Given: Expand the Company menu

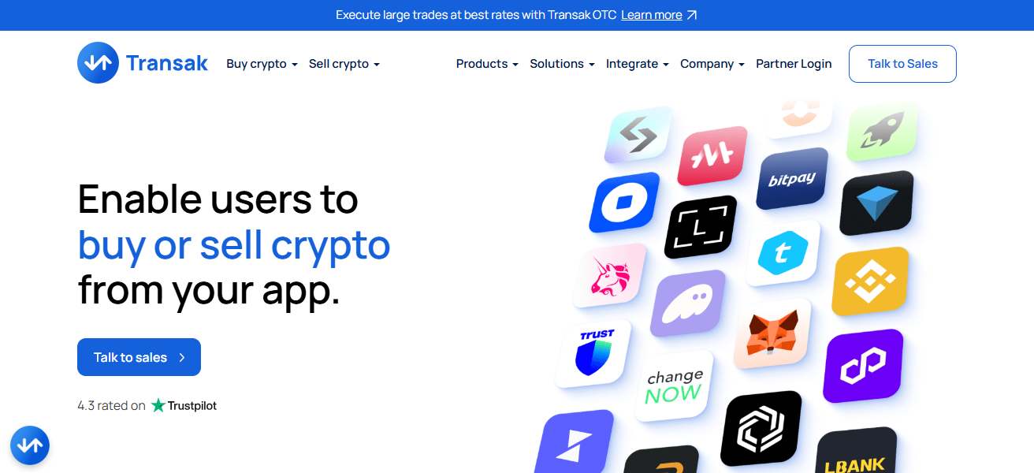Looking at the screenshot, I should tap(712, 64).
